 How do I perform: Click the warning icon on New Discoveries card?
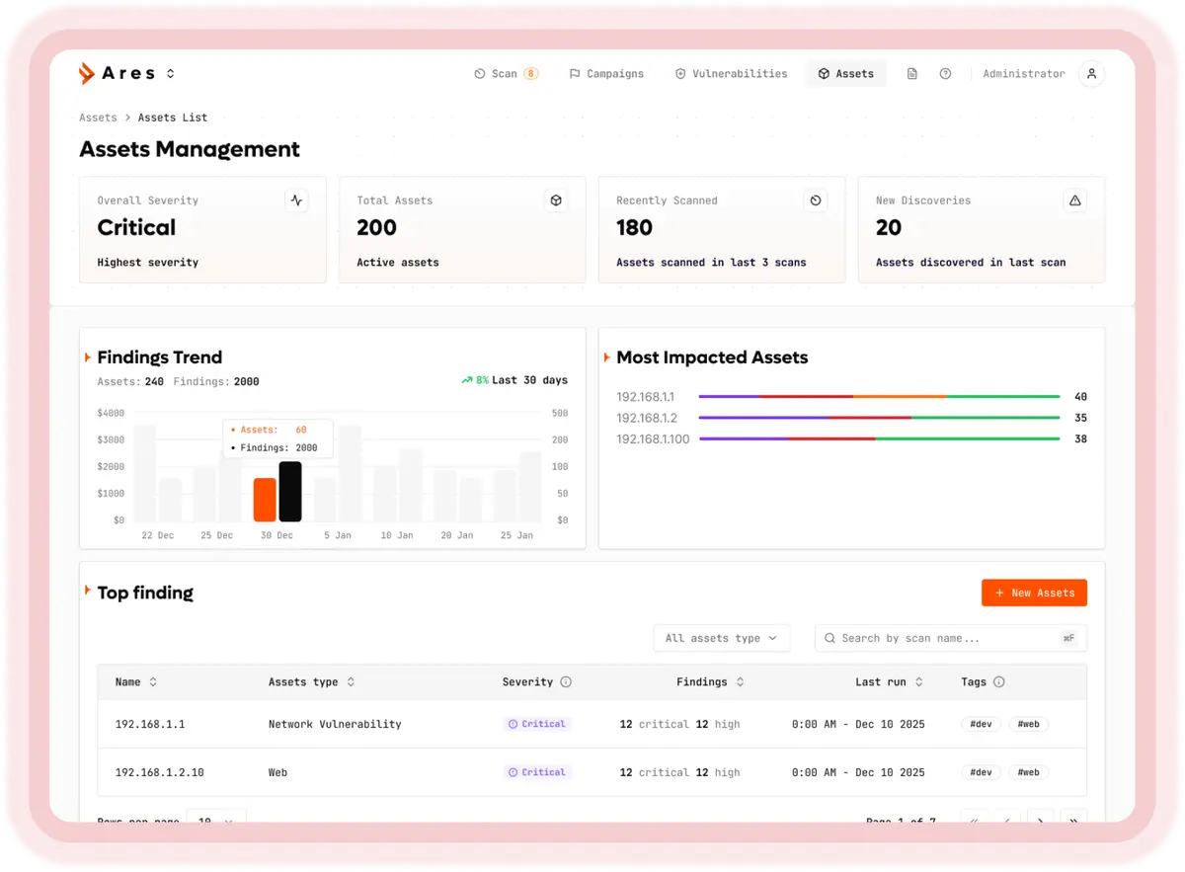pos(1075,199)
